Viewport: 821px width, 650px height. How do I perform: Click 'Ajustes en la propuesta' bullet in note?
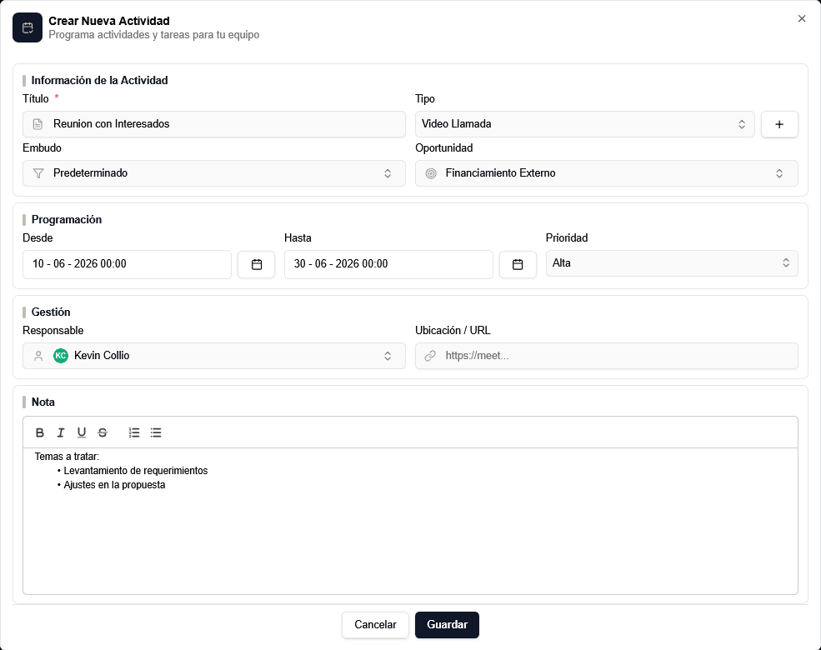pyautogui.click(x=115, y=485)
